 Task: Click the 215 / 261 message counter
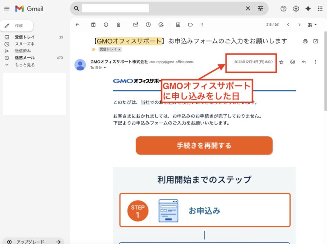point(273,25)
